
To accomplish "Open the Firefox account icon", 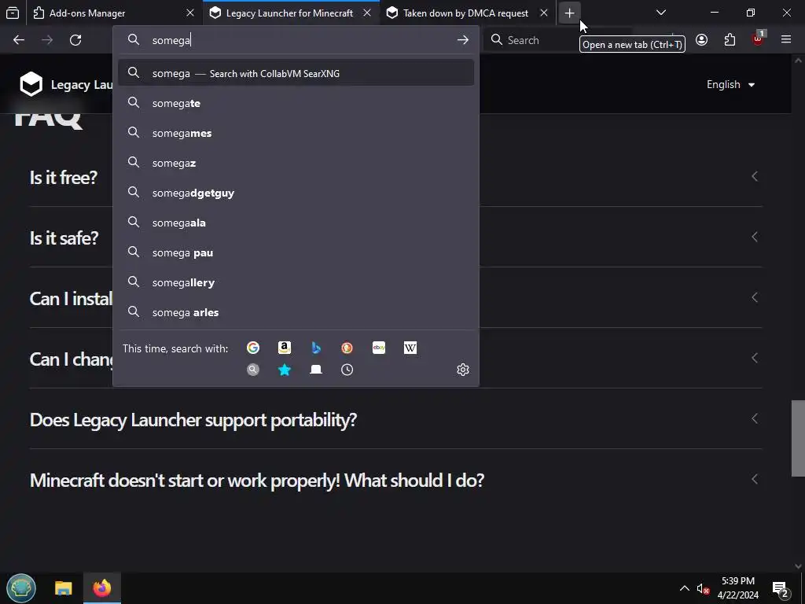I will point(701,40).
